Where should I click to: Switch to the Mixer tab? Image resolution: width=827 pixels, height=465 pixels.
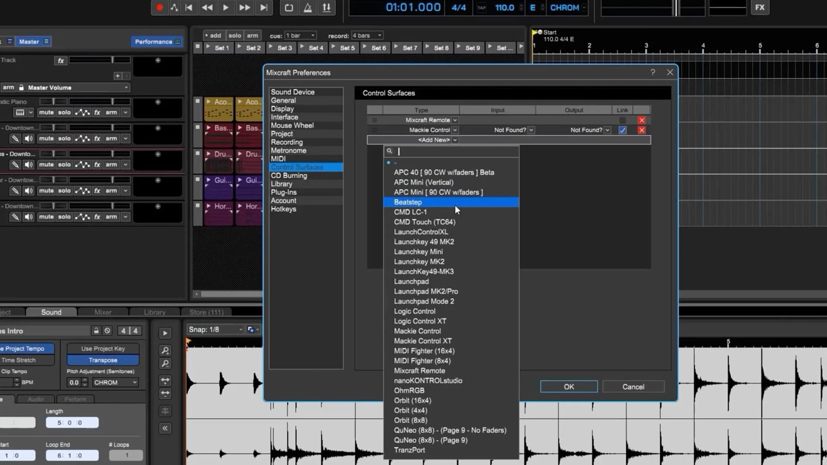point(103,312)
